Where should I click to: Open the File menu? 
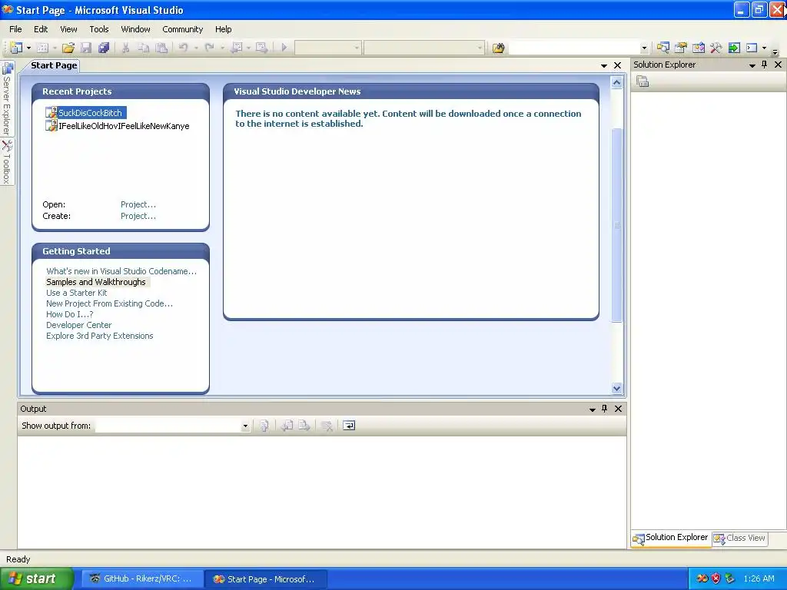15,29
